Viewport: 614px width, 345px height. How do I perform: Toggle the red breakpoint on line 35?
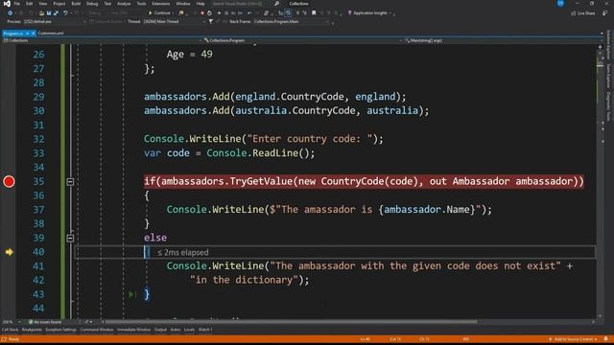[x=9, y=181]
